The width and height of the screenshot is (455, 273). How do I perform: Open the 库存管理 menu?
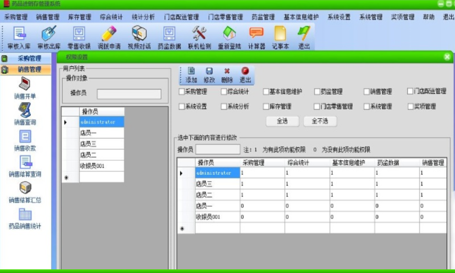(x=80, y=17)
